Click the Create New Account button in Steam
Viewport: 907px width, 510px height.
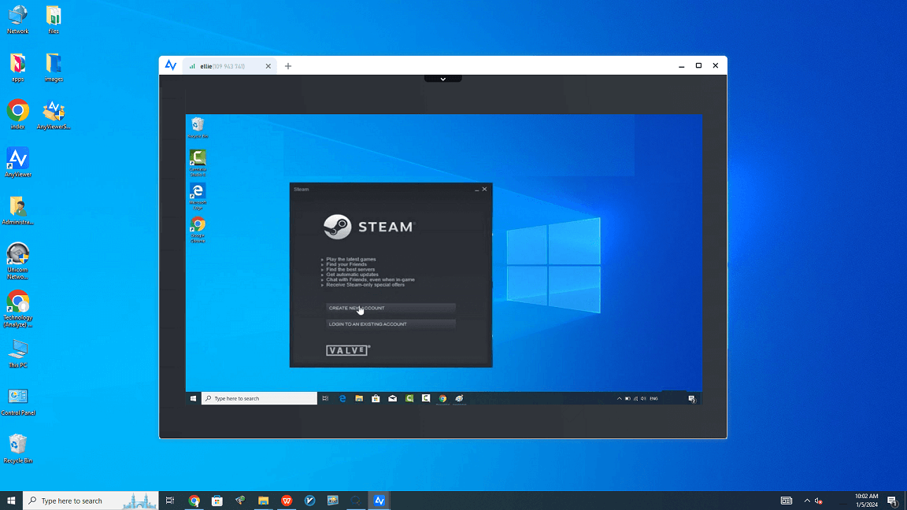[x=391, y=308]
